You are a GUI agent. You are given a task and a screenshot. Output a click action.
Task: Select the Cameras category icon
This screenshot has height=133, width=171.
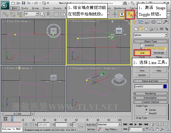(151, 29)
